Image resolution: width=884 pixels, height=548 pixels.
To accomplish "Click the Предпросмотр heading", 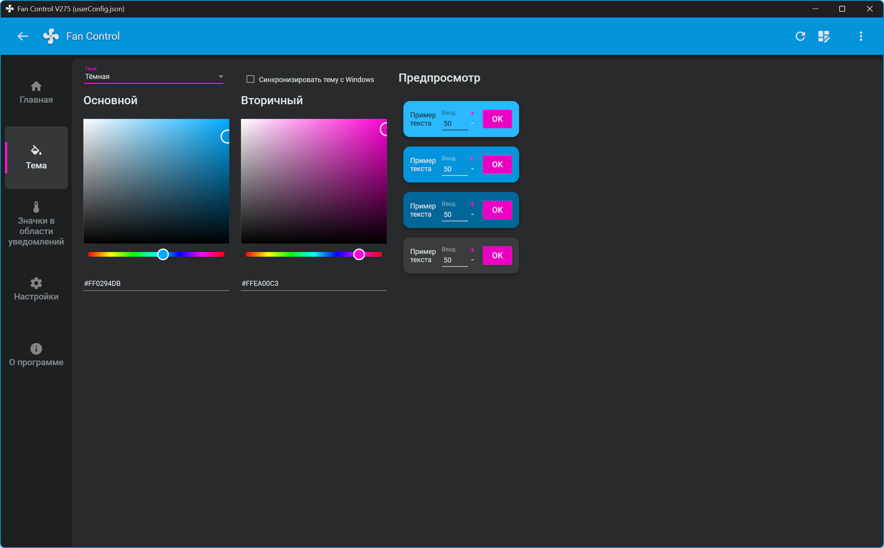I will 439,78.
